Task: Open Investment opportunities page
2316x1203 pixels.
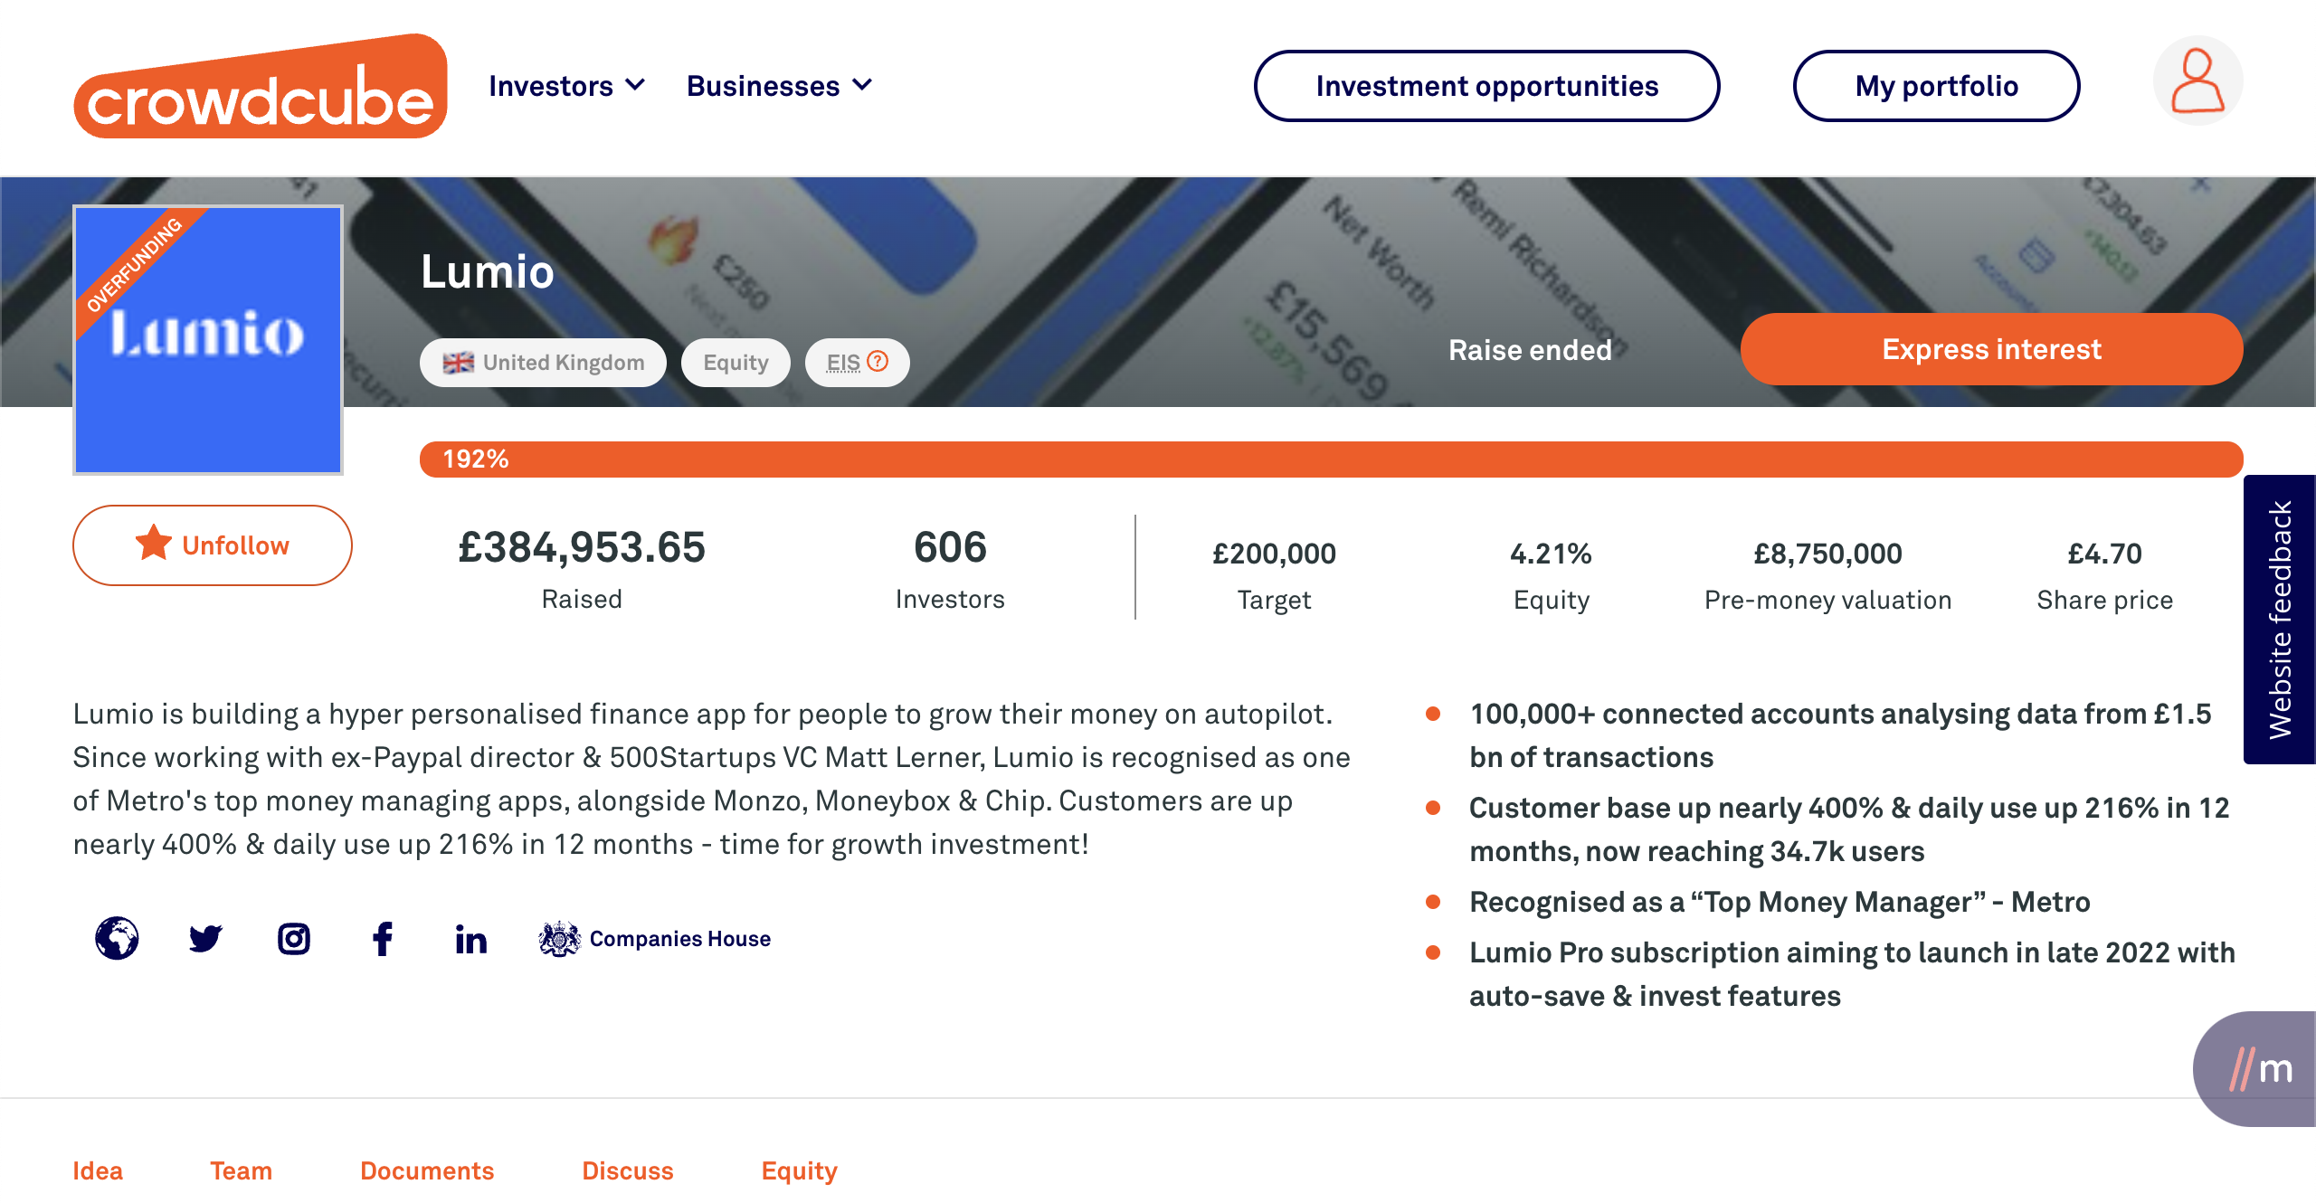Action: click(1486, 86)
